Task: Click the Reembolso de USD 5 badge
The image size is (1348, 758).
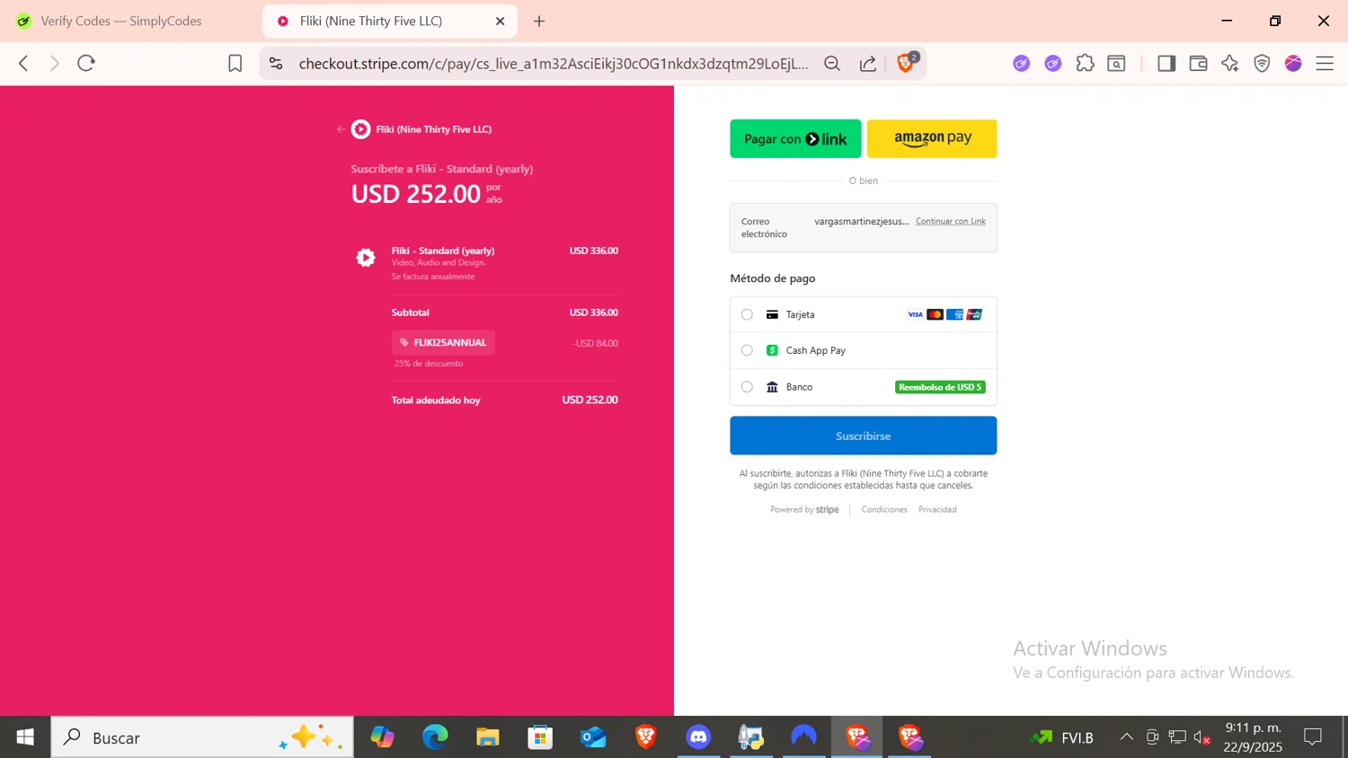Action: click(940, 387)
